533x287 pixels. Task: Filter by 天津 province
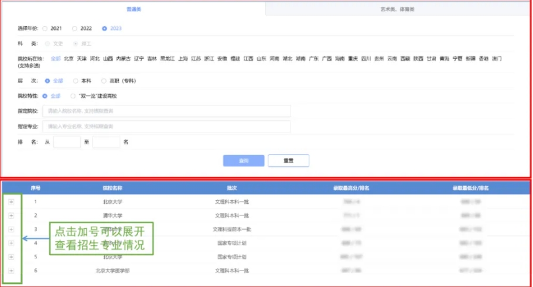(x=81, y=59)
